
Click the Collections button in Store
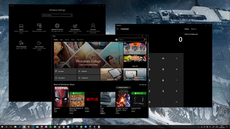click(x=89, y=78)
